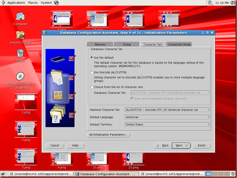Toggle 'Show recommended character sets only' checkbox
Screen dimensions: 237x178
[x=132, y=99]
